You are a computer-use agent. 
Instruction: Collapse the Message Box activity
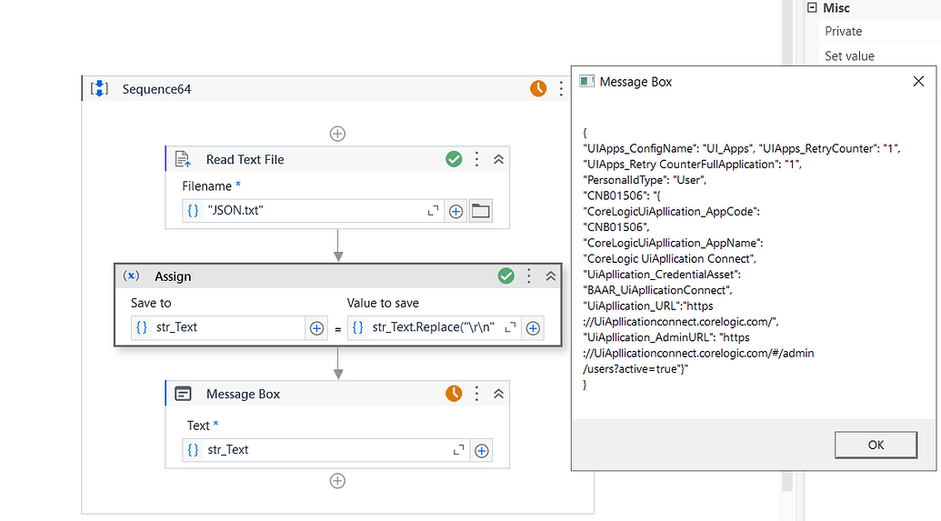pyautogui.click(x=498, y=394)
